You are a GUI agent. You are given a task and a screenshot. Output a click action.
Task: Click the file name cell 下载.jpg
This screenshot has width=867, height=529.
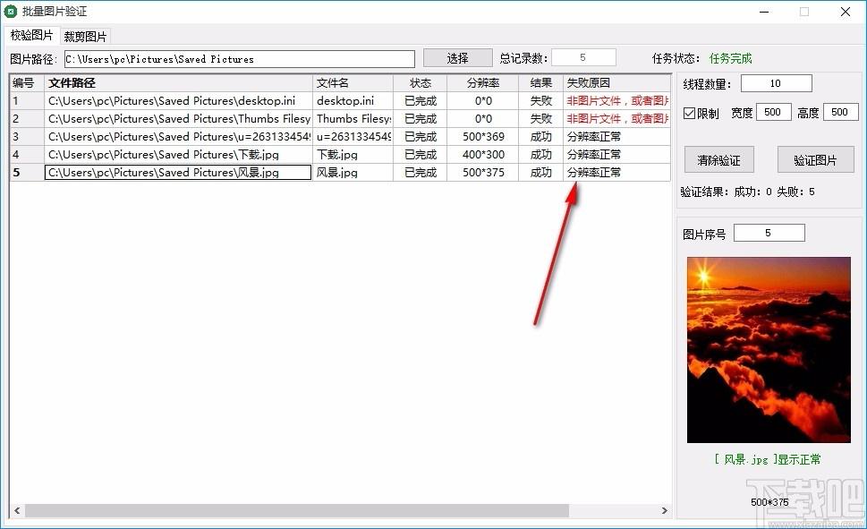(353, 154)
